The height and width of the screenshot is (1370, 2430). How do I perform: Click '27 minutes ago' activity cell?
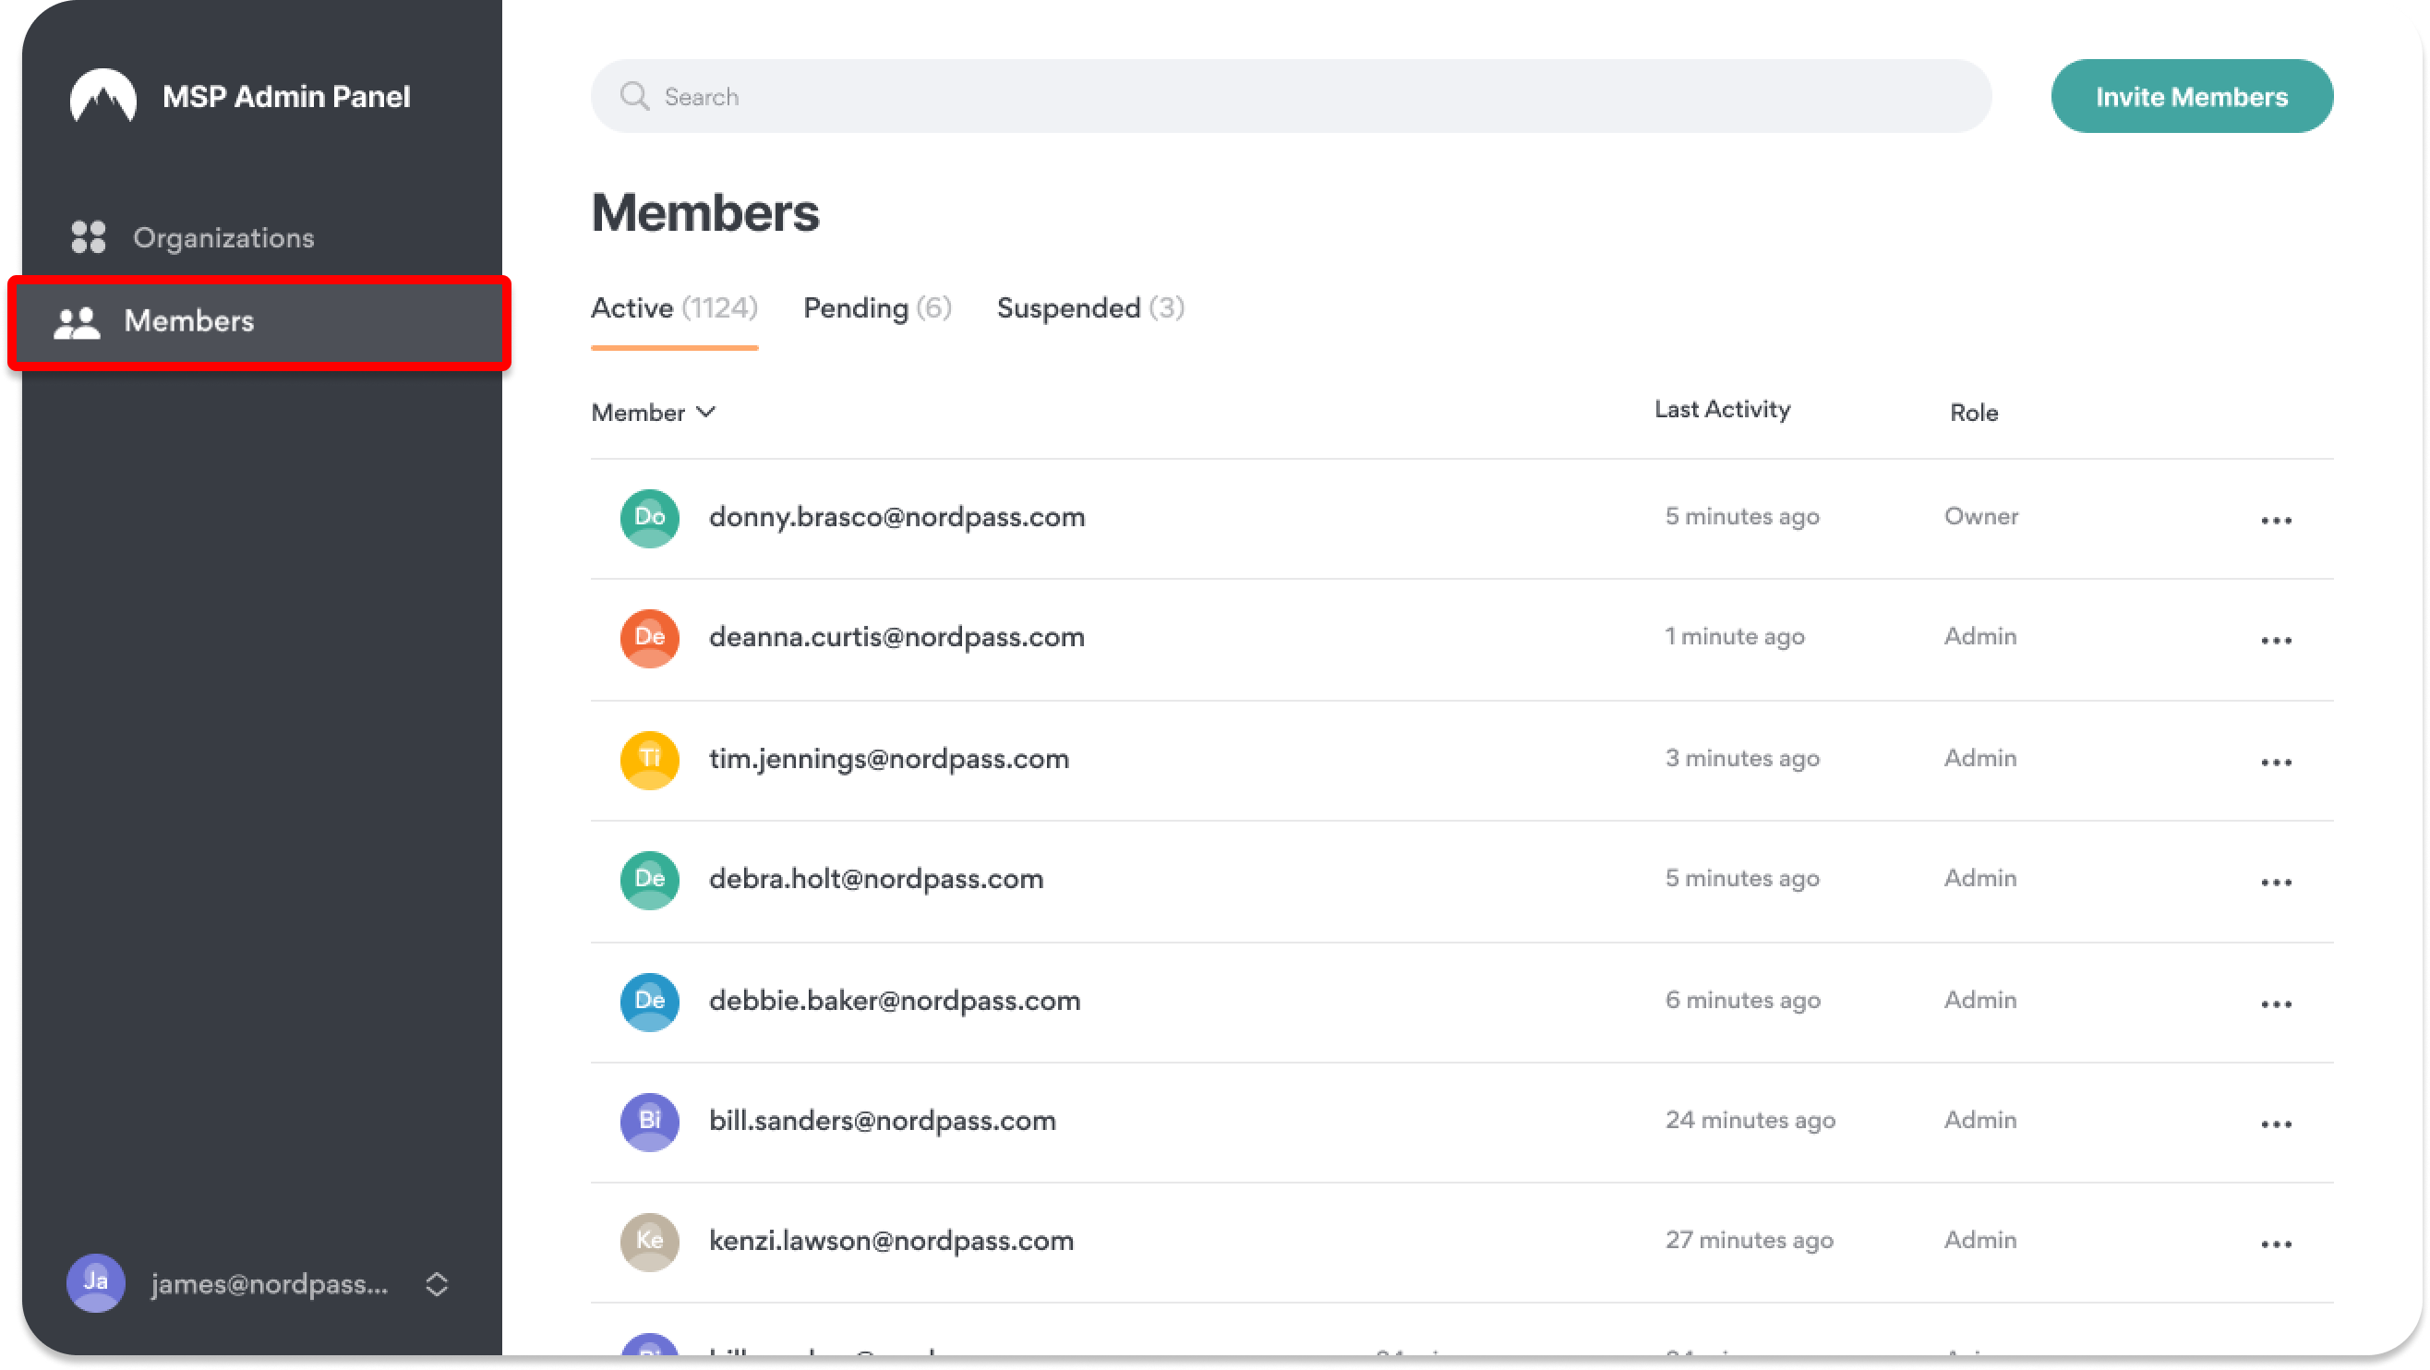(1749, 1240)
